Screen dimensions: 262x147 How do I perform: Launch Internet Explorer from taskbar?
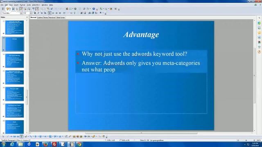coord(12,144)
